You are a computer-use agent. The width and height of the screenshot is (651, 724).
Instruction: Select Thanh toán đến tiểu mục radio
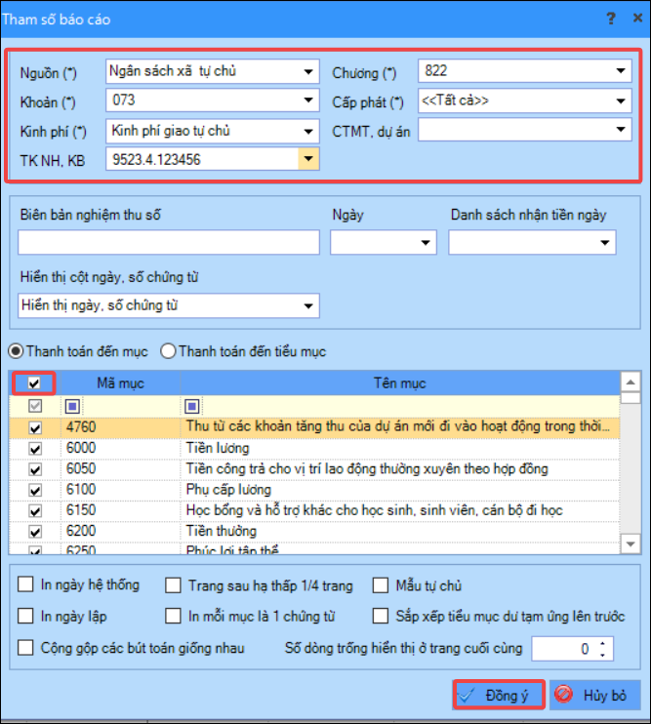click(x=168, y=351)
